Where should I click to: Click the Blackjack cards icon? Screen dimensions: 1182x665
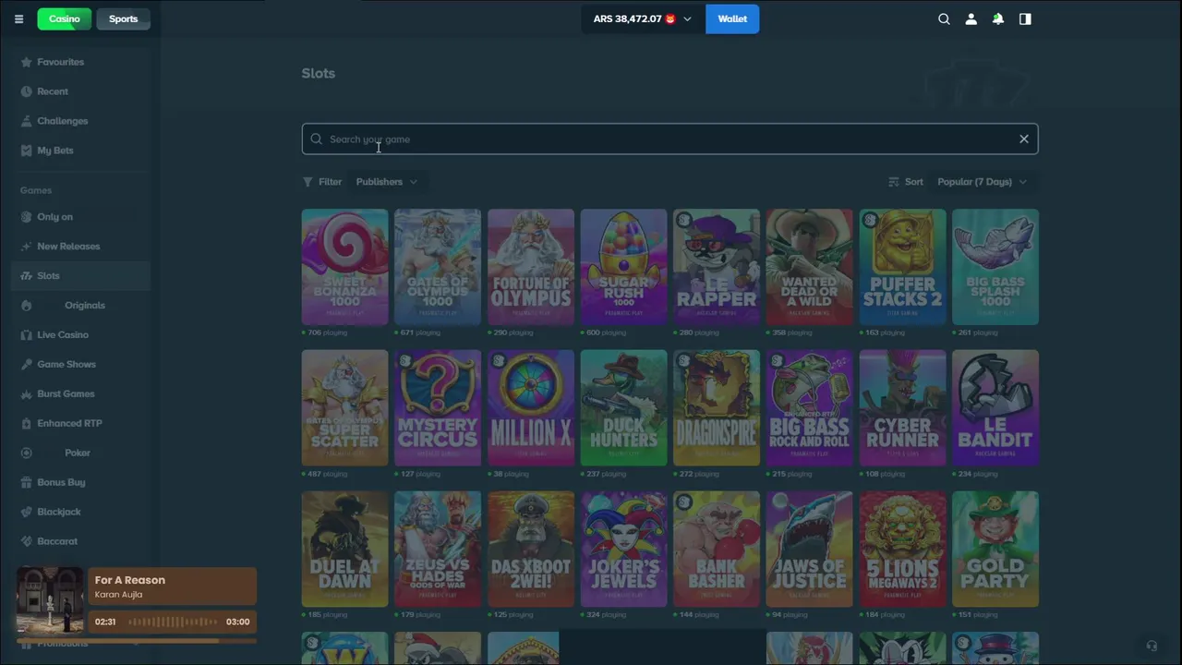point(27,513)
